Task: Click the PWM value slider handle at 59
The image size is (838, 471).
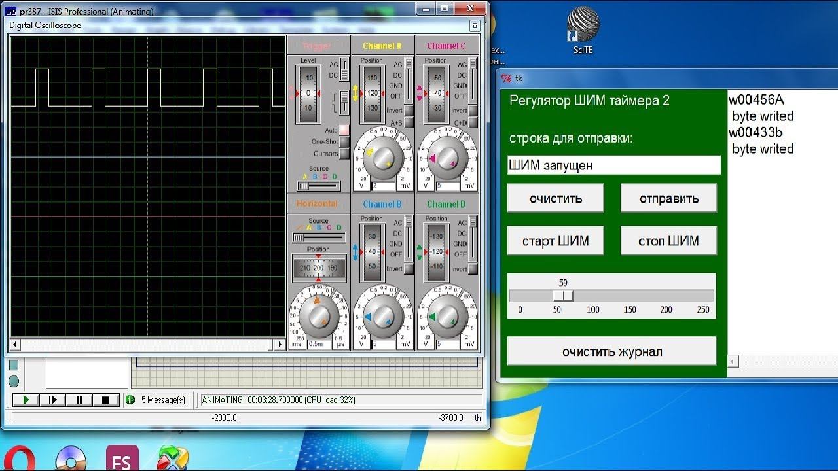Action: click(x=563, y=296)
